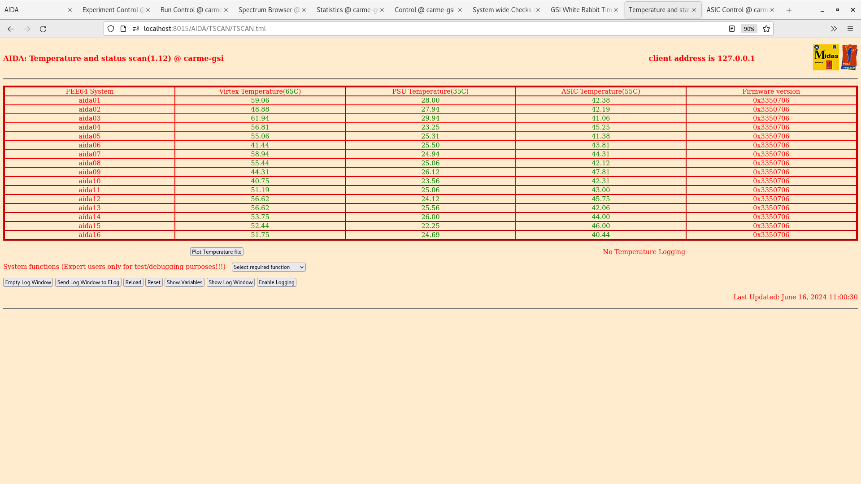Click the aida03 row Virtex temperature
Image resolution: width=861 pixels, height=484 pixels.
tap(260, 118)
